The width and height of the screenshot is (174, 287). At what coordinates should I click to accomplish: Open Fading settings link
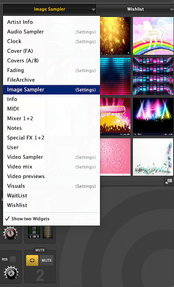click(x=86, y=70)
